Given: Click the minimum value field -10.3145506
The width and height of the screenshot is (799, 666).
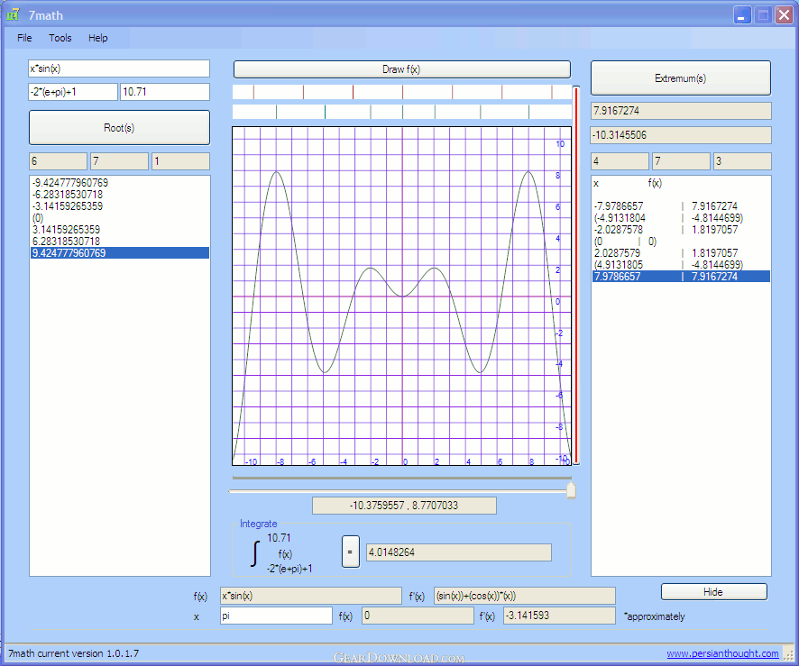Looking at the screenshot, I should tap(681, 135).
